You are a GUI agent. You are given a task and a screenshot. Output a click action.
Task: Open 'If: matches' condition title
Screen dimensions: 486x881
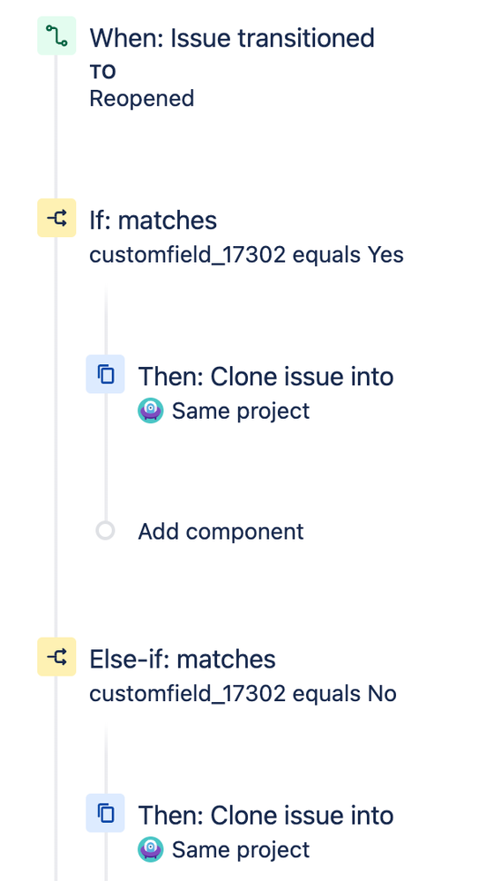tap(153, 220)
